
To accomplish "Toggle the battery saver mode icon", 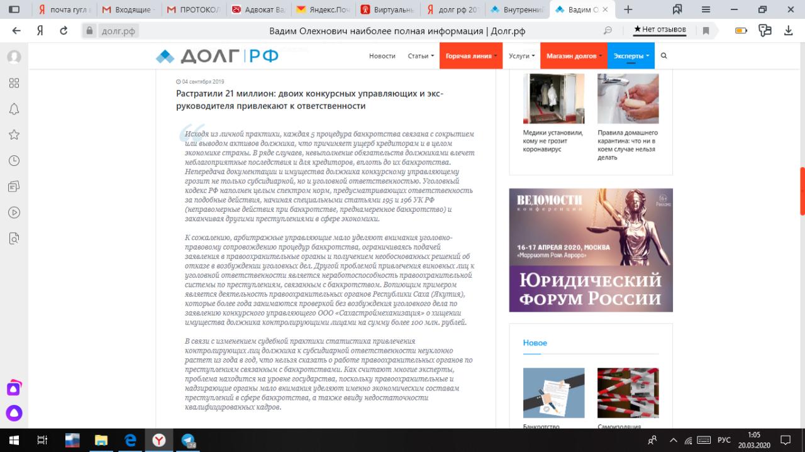I will point(741,31).
